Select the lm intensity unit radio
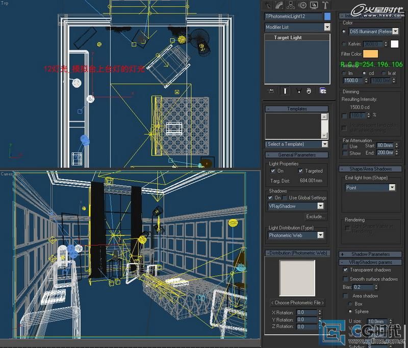 [344, 73]
